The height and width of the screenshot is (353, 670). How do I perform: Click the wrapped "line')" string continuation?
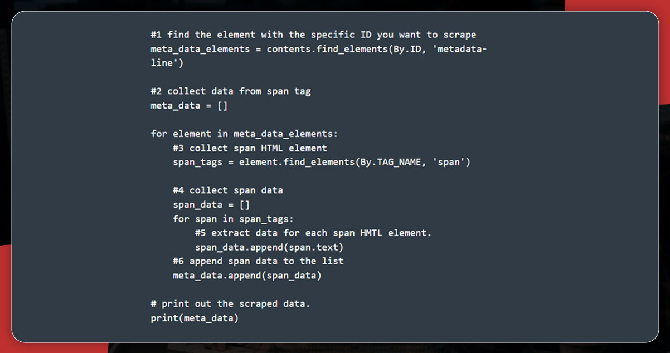click(167, 63)
